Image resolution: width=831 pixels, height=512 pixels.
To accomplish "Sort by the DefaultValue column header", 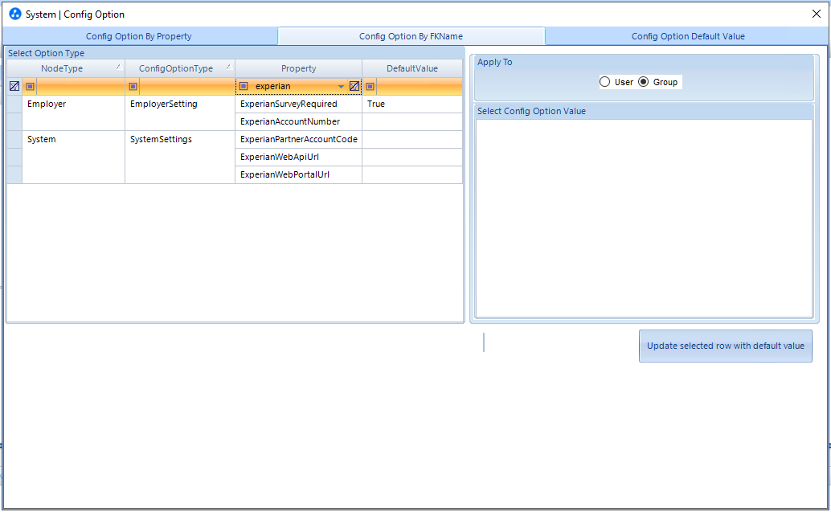I will pyautogui.click(x=412, y=68).
